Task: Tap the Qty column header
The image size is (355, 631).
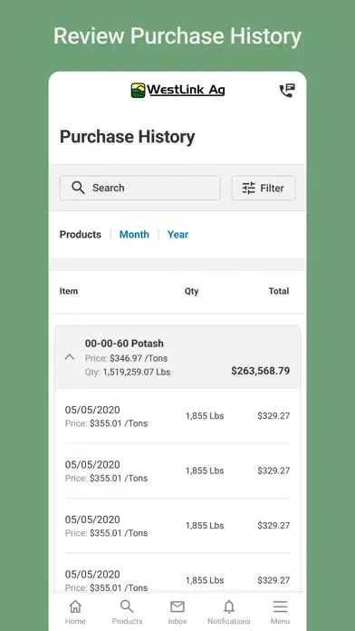Action: click(191, 291)
